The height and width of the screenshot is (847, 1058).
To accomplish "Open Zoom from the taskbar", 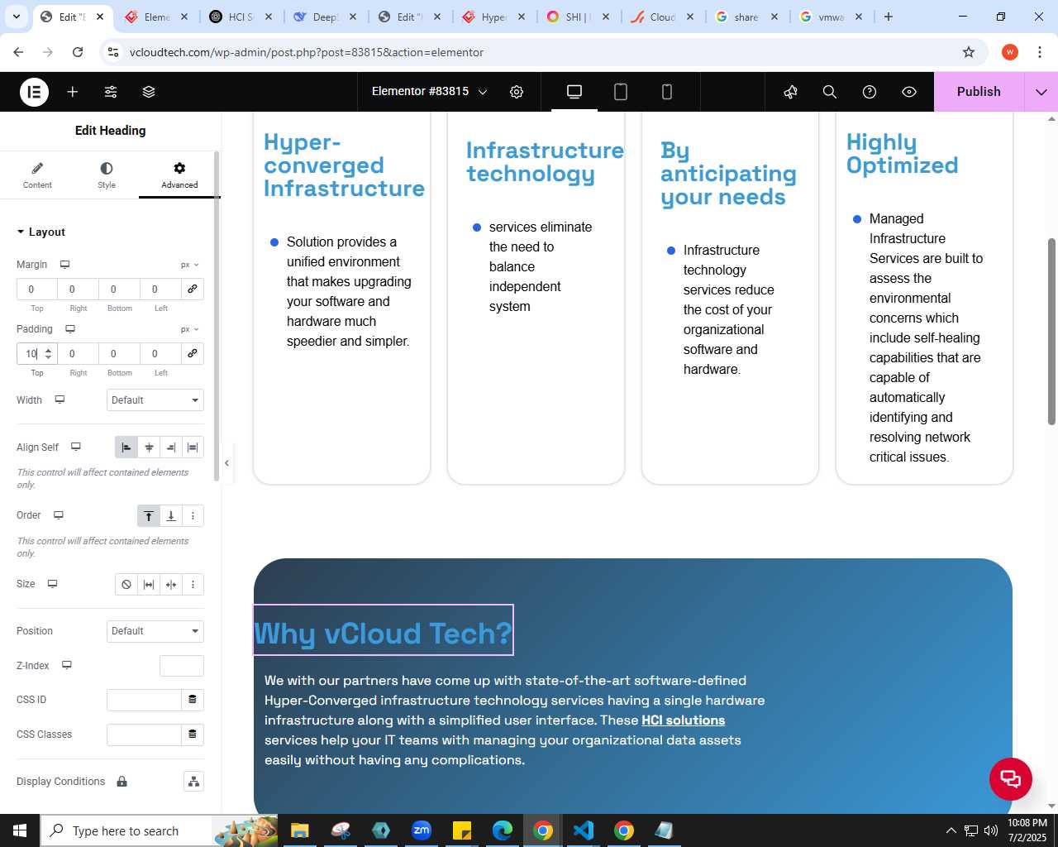I will (422, 830).
